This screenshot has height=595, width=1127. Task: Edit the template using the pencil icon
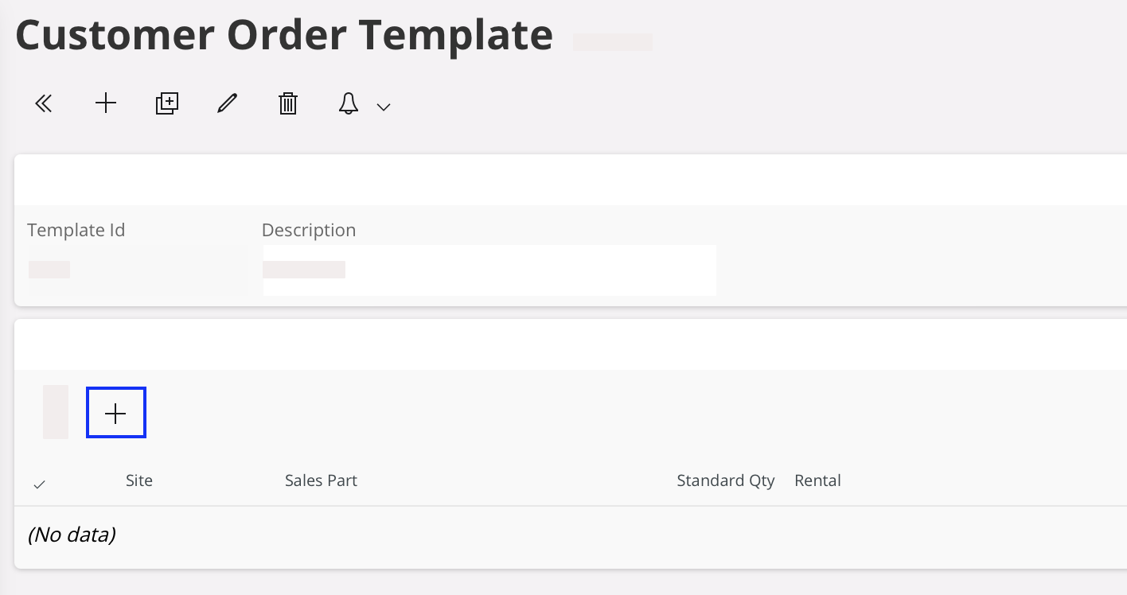(x=228, y=103)
